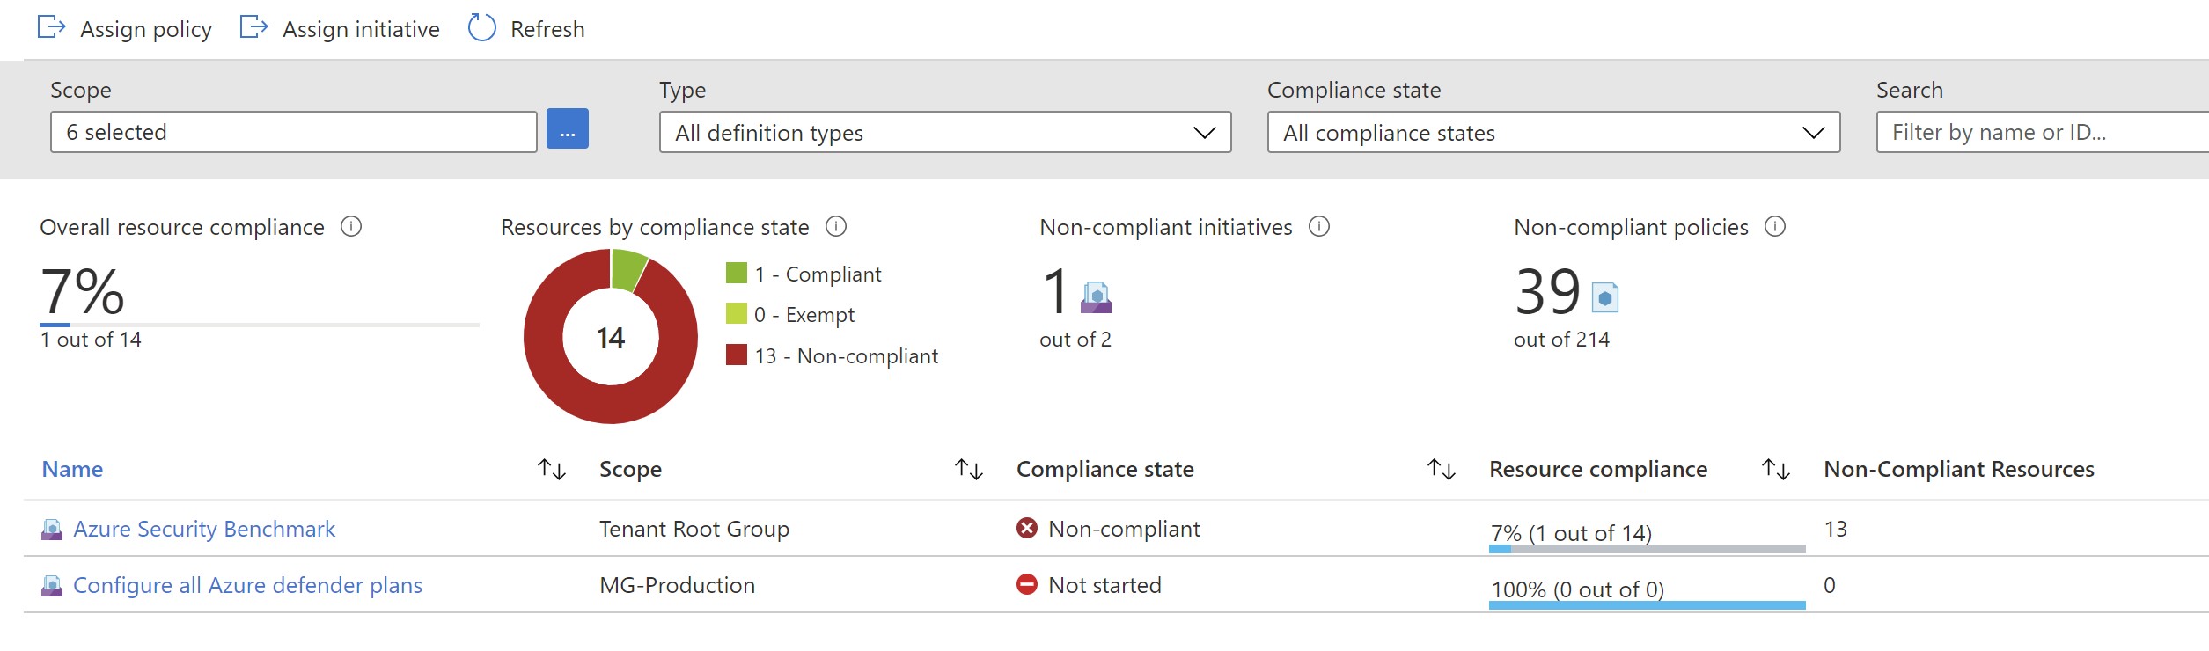Open the Azure Security Benchmark initiative link

click(x=204, y=529)
